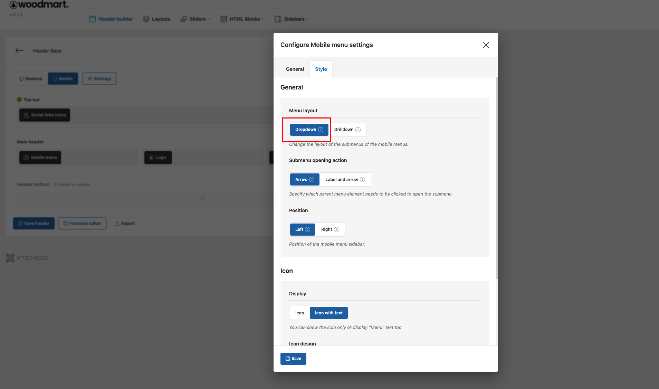Click the Sidebars icon
Viewport: 659px width, 389px height.
(278, 19)
